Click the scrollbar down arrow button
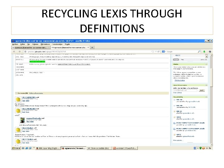Image resolution: width=224 pixels, height=168 pixels. [212, 145]
